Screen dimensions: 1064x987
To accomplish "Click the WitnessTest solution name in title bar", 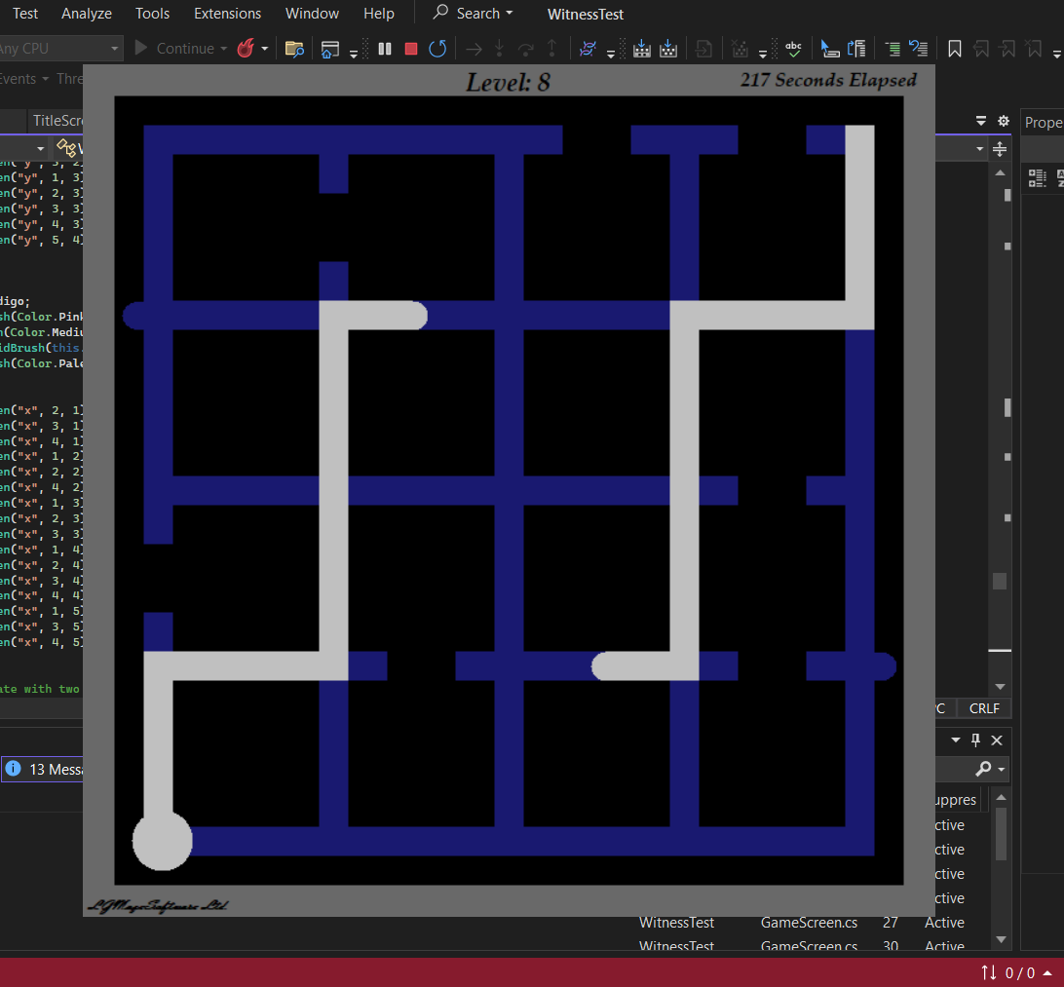I will click(586, 15).
